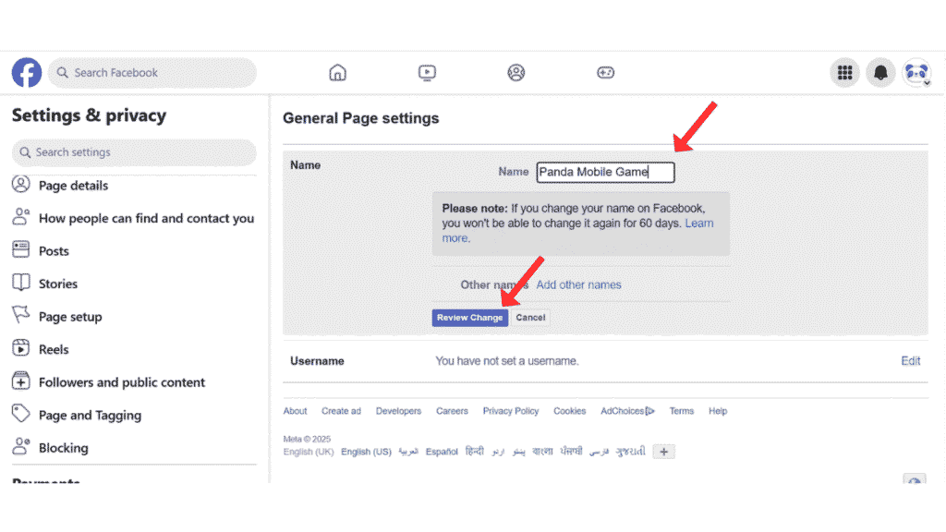
Task: Click the Posts sidebar icon
Action: click(21, 249)
